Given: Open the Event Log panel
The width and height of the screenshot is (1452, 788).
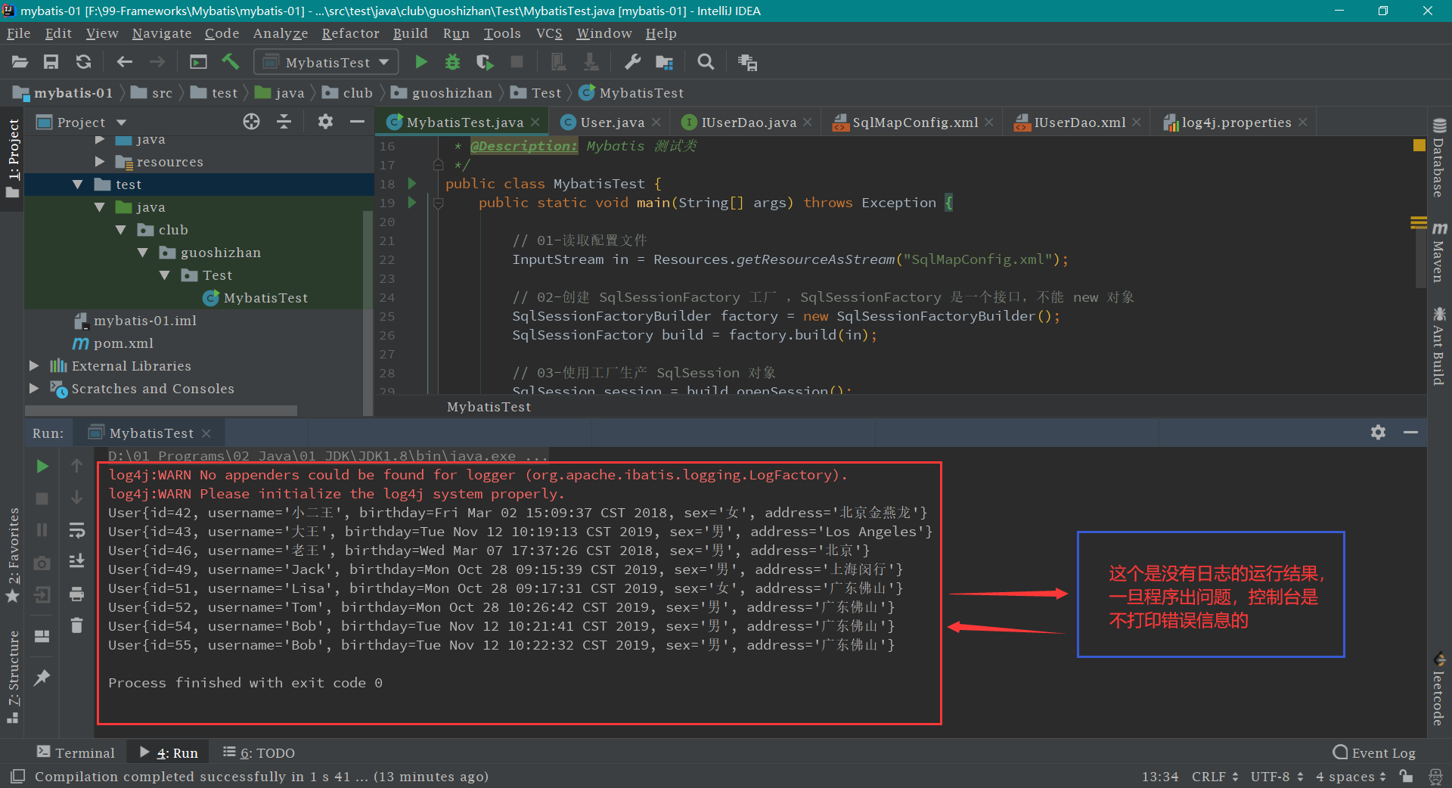Looking at the screenshot, I should (1374, 752).
